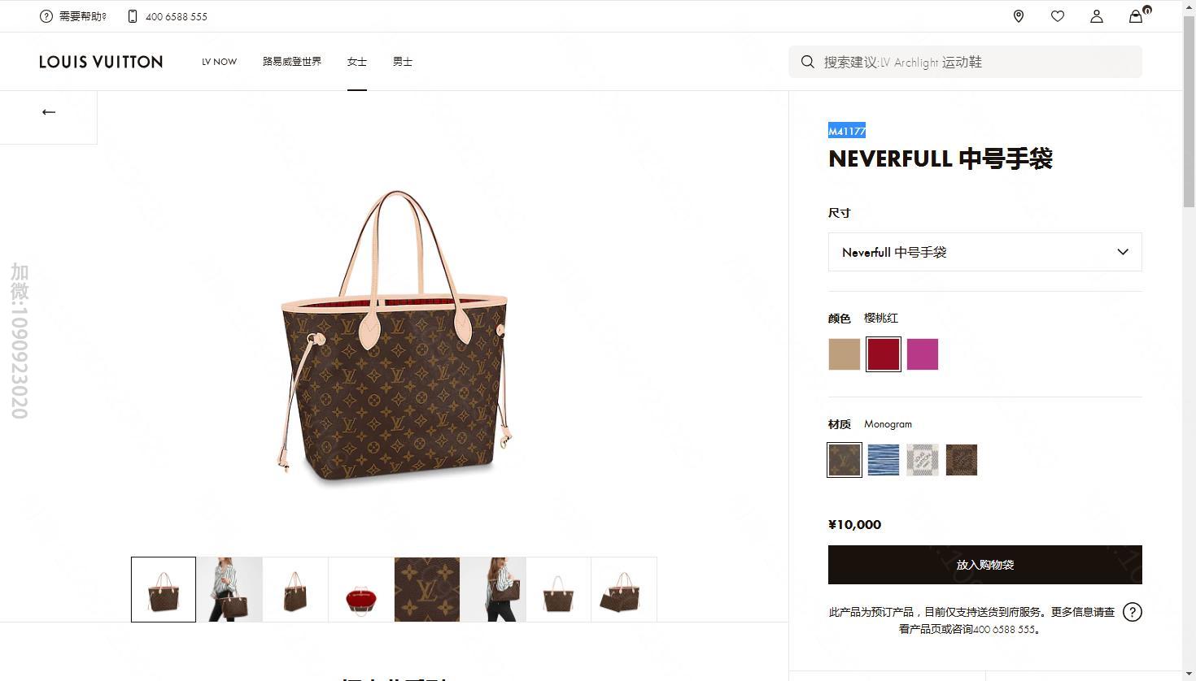1196x681 pixels.
Task: Click the search suggestions input field
Action: [965, 62]
